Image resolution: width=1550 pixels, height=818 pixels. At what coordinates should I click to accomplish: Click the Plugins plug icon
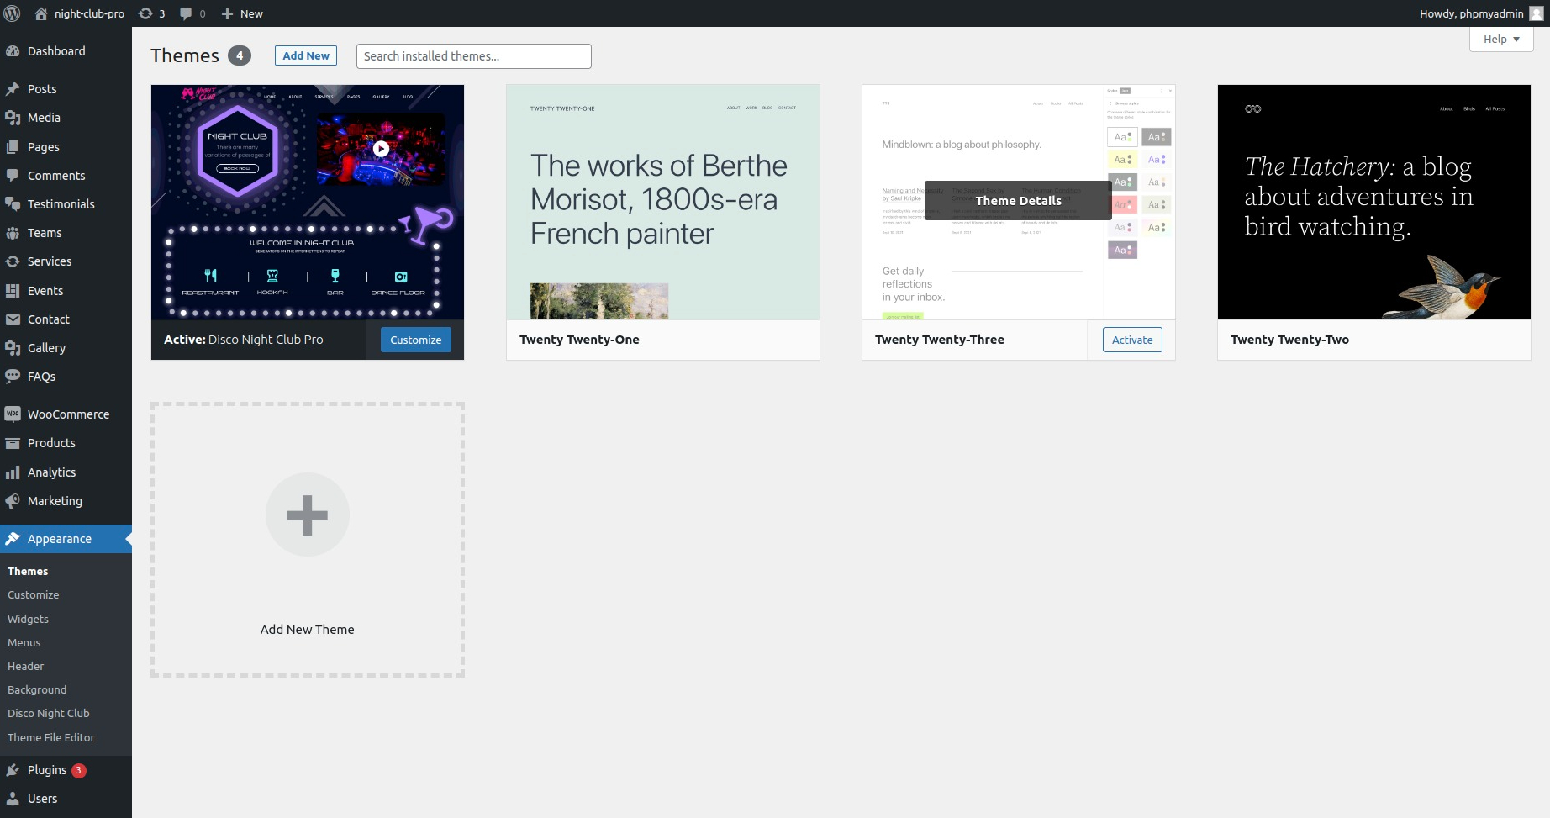coord(13,770)
